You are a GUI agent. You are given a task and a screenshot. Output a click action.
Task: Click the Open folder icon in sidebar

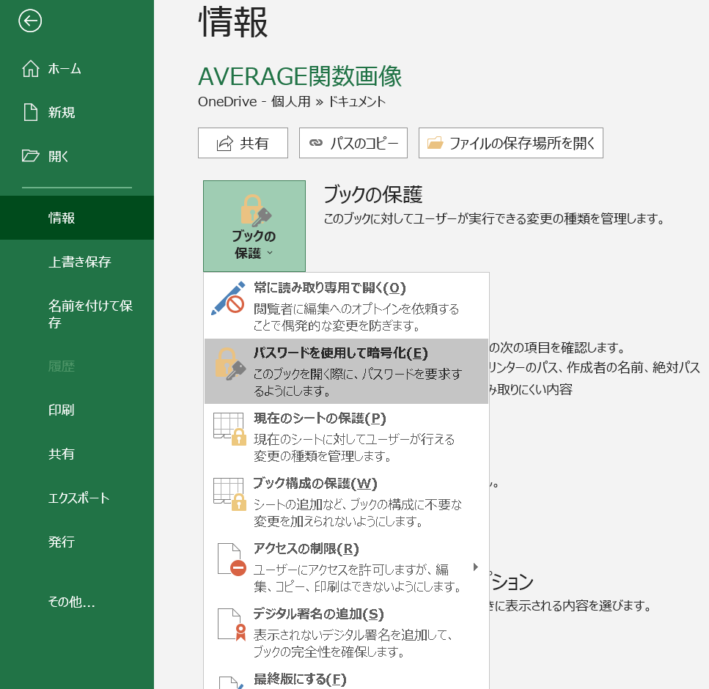(30, 155)
